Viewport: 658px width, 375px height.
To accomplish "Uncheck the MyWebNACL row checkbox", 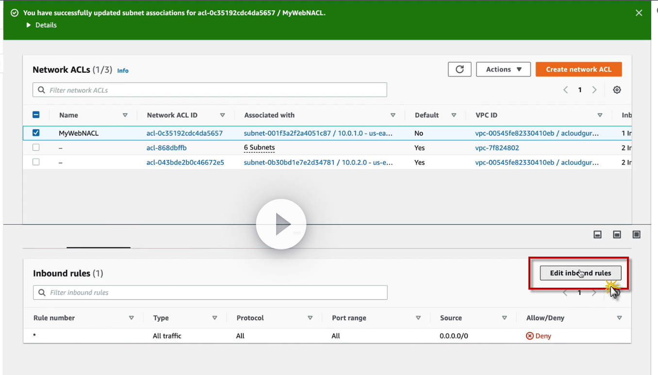I will click(x=36, y=133).
